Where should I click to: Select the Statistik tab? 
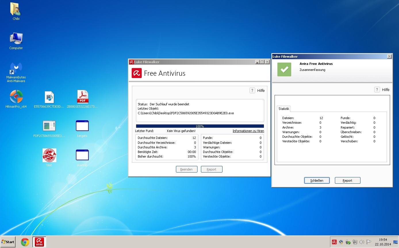click(x=284, y=109)
